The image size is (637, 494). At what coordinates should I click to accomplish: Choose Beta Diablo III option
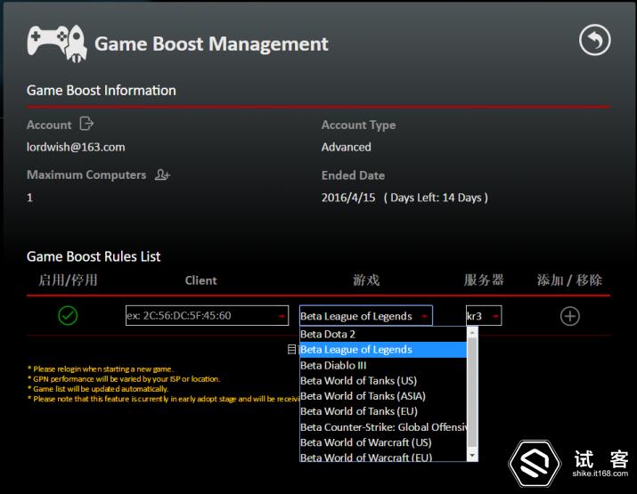(x=383, y=365)
